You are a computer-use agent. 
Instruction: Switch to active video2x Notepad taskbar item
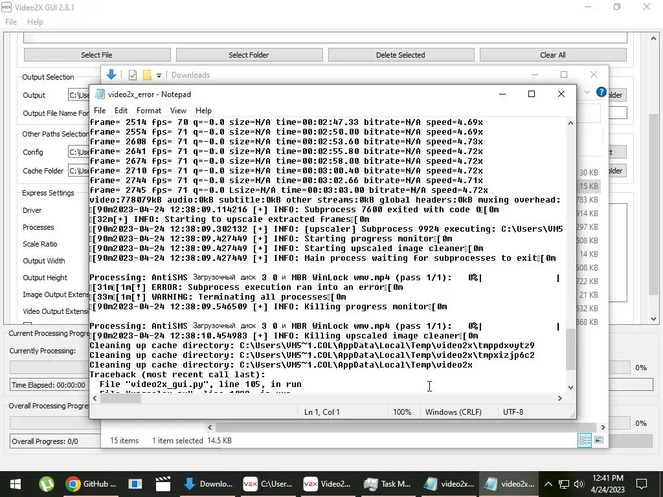509,484
